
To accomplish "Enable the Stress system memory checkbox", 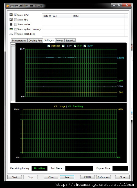I will pos(15,29).
